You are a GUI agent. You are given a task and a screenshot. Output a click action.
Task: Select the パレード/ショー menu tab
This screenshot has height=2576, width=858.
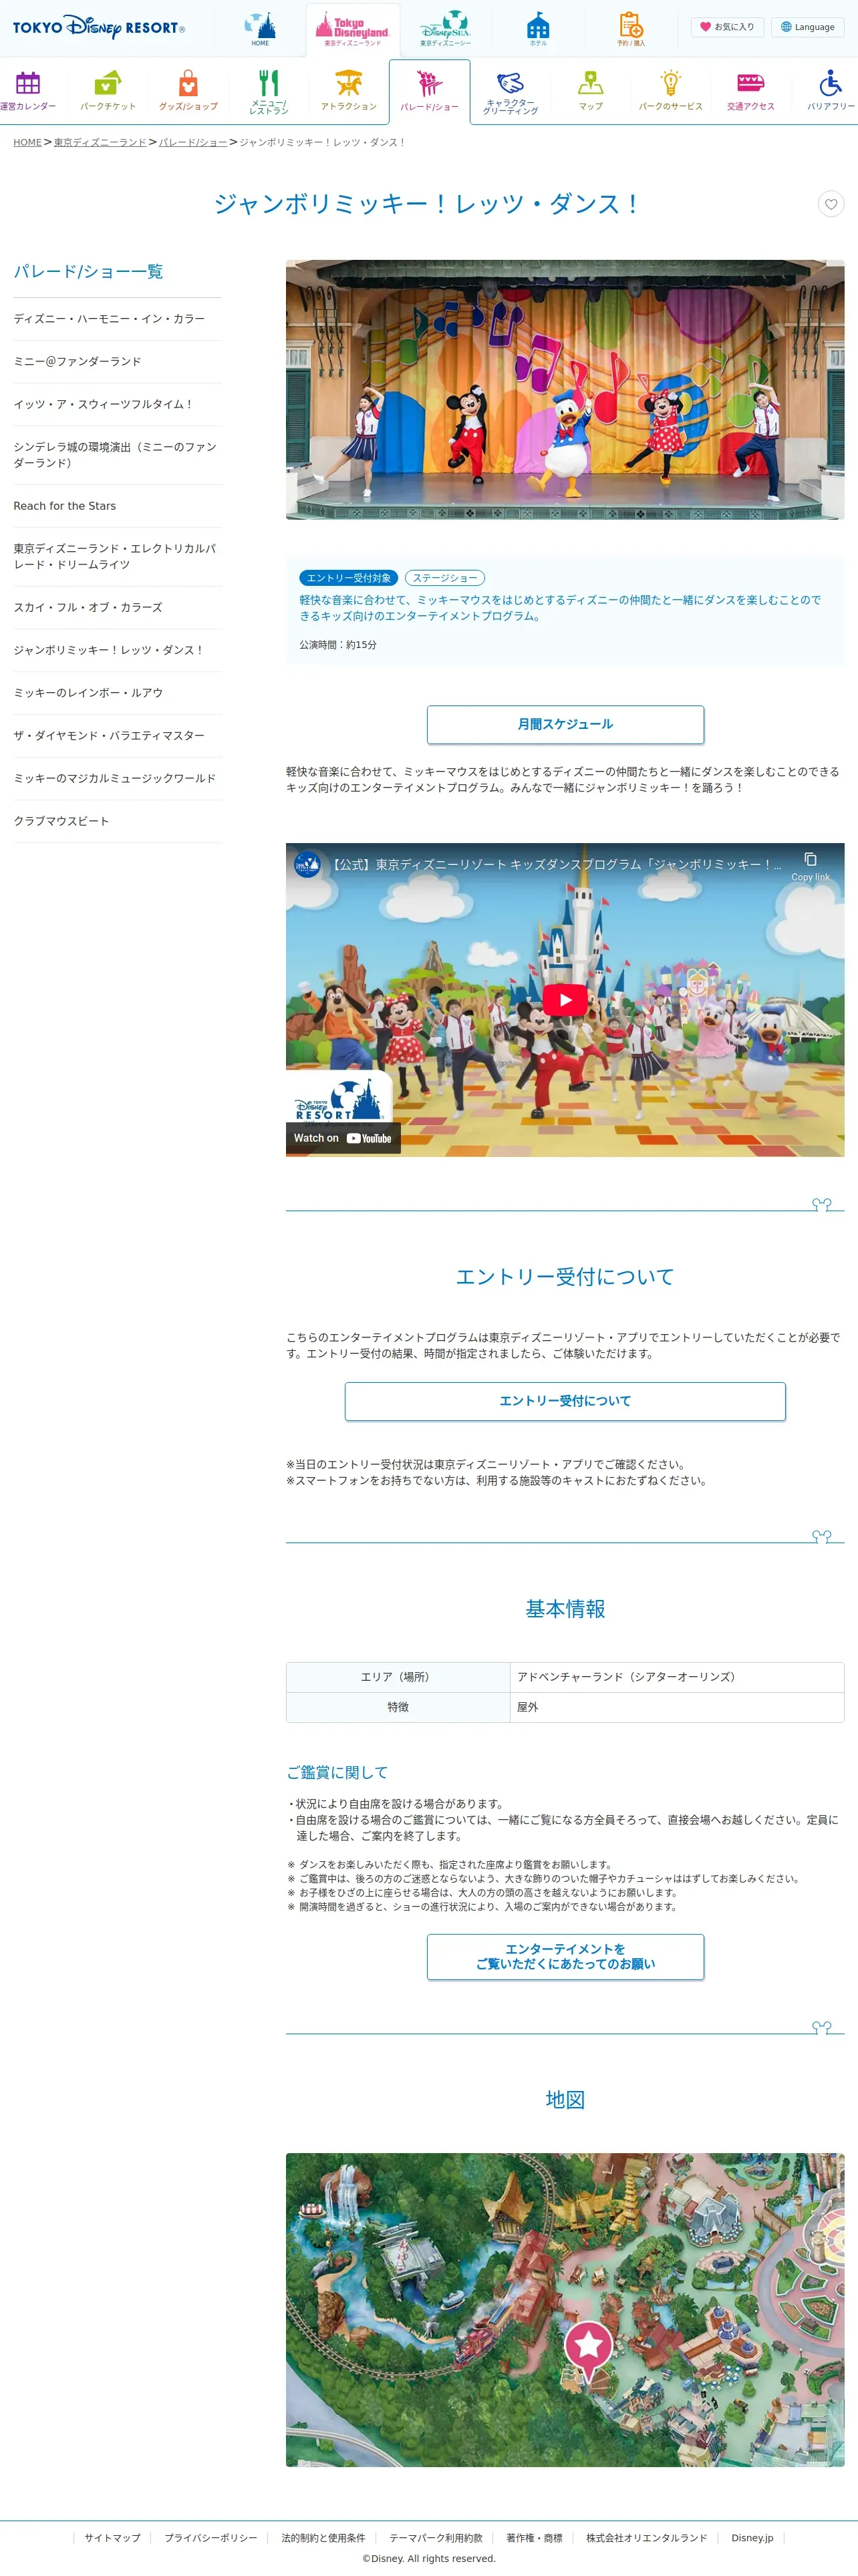click(x=429, y=92)
